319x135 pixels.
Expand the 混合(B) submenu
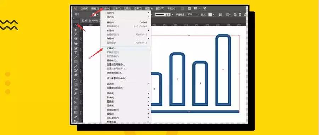pyautogui.click(x=125, y=106)
